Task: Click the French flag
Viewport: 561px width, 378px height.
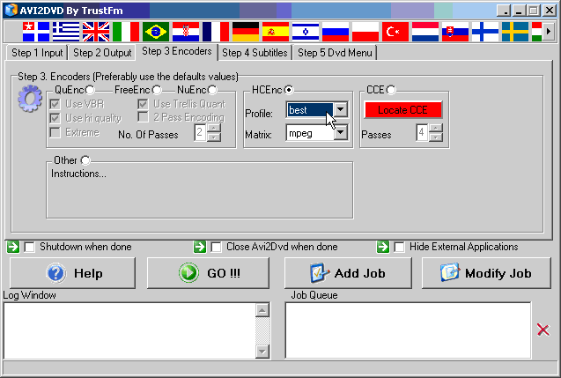Action: pyautogui.click(x=216, y=32)
